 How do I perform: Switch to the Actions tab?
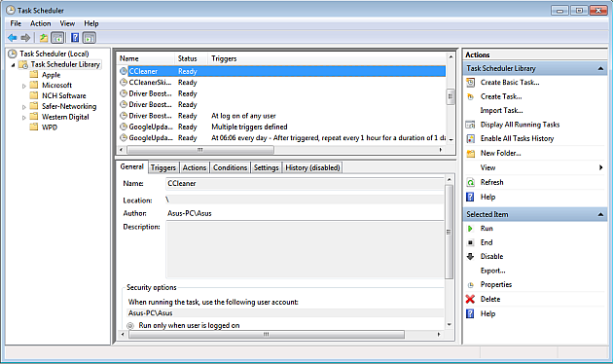tap(195, 167)
